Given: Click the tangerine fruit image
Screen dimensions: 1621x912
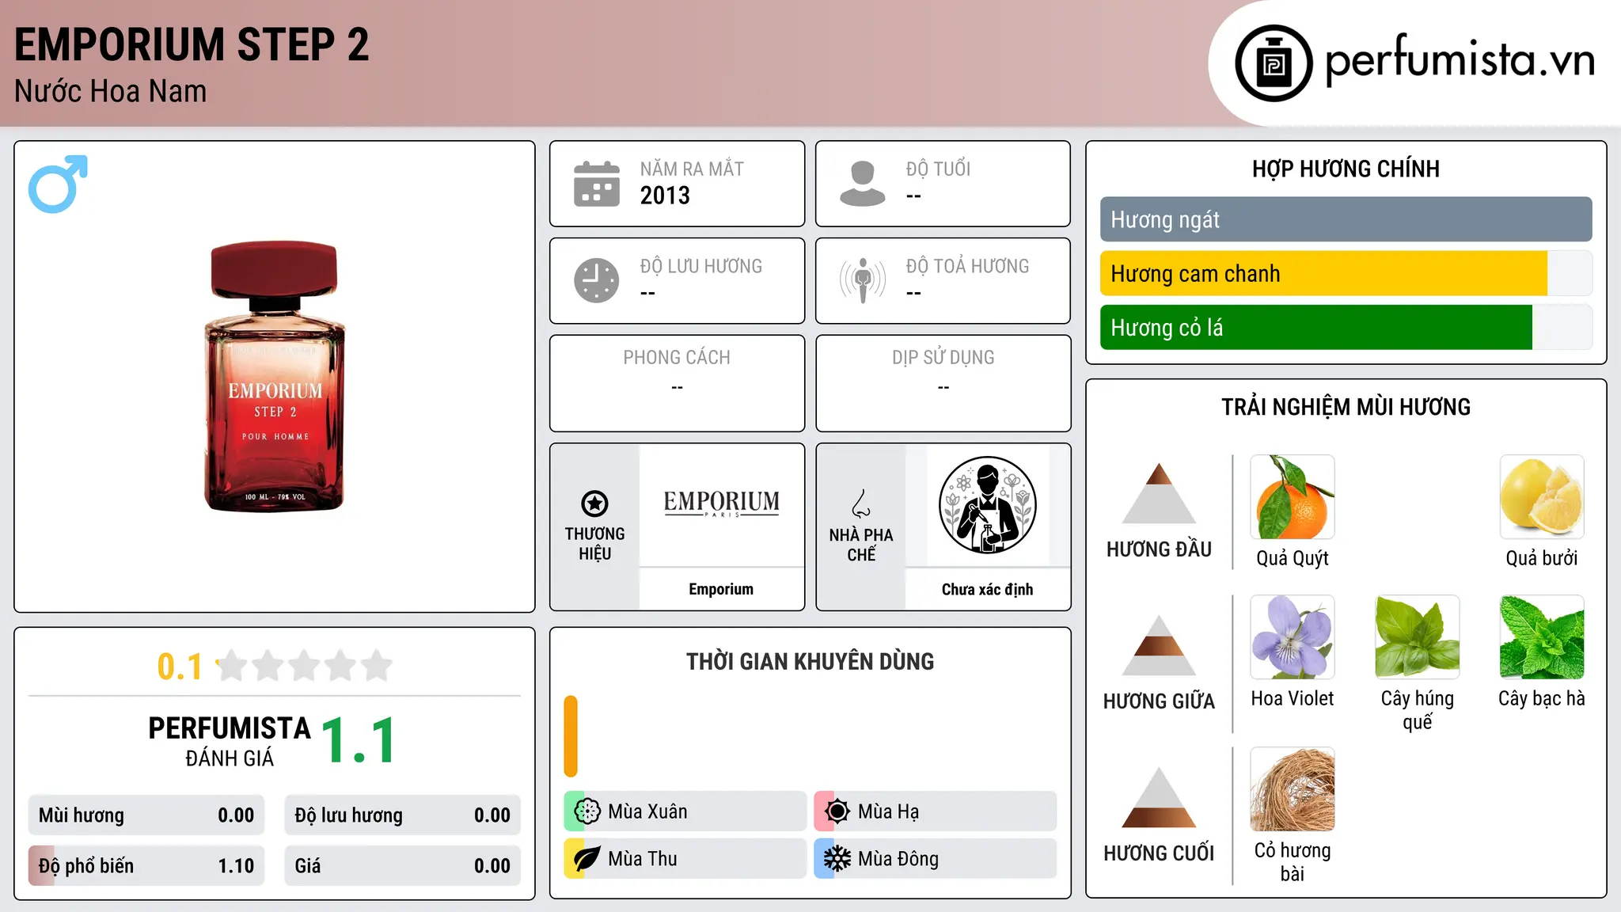Looking at the screenshot, I should click(1293, 497).
